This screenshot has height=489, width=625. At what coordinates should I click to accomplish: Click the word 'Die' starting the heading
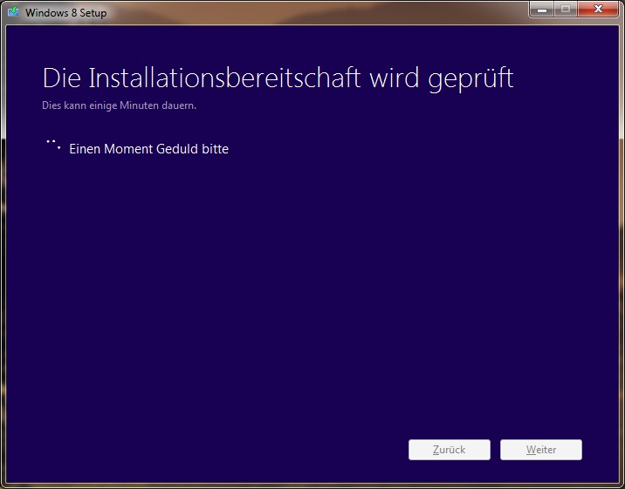60,78
